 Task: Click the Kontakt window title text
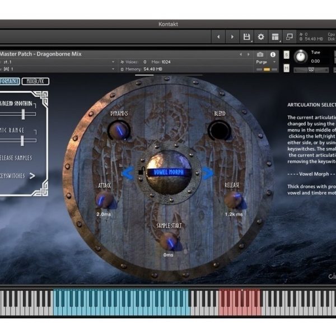pyautogui.click(x=168, y=24)
